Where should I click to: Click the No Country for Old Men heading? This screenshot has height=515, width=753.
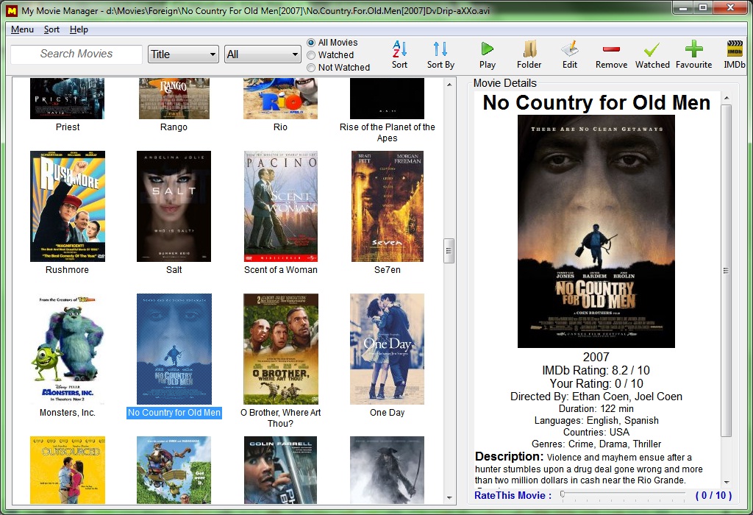(x=596, y=102)
